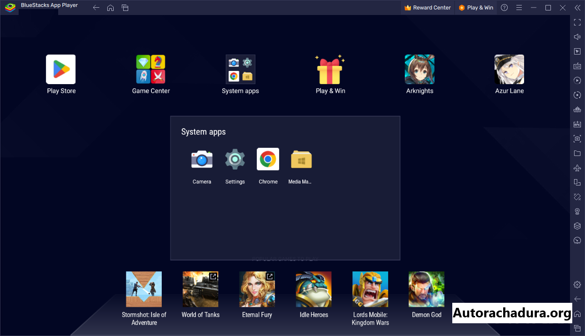
Task: Open Idle Heroes game thumbnail
Action: [314, 289]
